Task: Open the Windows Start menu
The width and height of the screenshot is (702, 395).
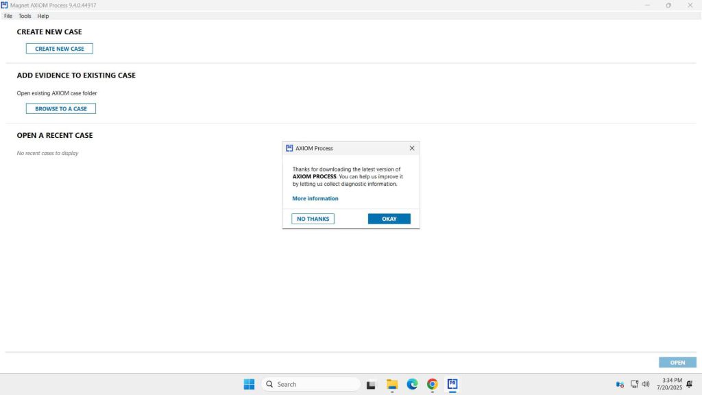Action: coord(249,384)
